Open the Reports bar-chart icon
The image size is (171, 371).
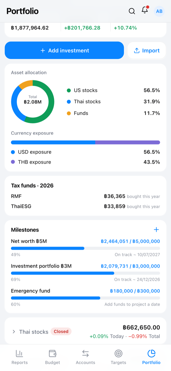19,353
